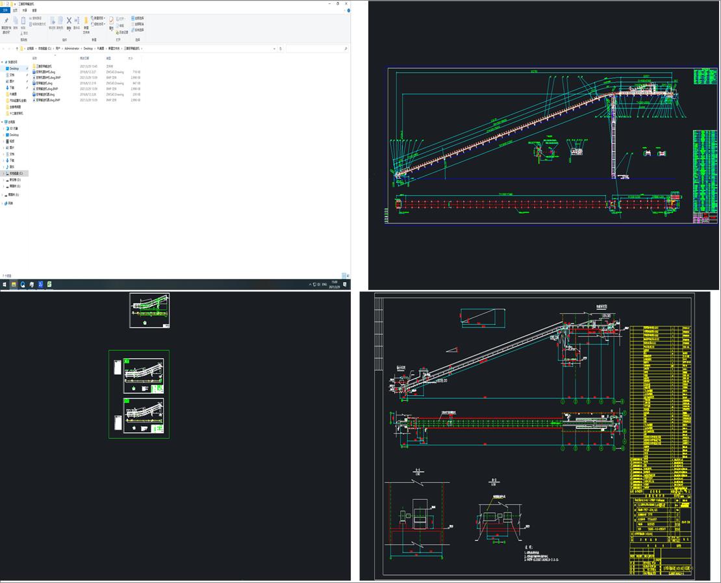The width and height of the screenshot is (721, 583).
Task: Sort by the Name column header
Action: pos(35,58)
